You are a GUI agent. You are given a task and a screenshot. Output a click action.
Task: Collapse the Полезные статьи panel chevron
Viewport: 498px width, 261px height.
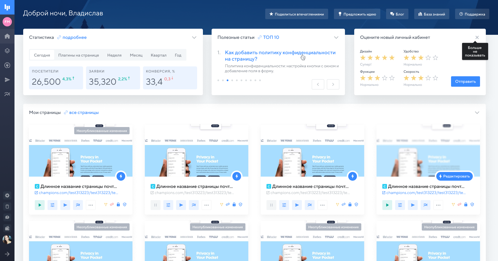[x=336, y=37]
